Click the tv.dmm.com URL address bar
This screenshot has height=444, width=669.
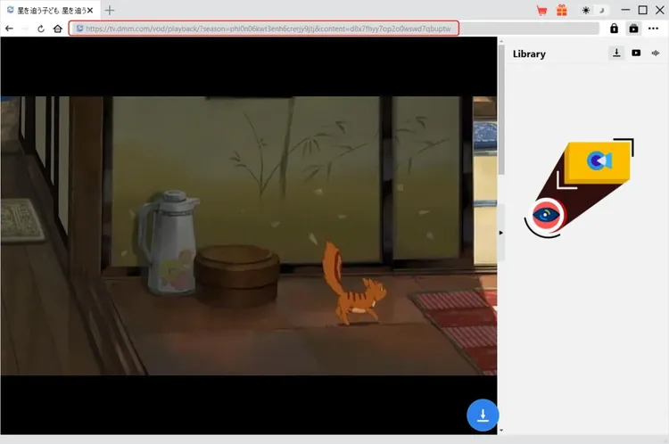coord(268,29)
